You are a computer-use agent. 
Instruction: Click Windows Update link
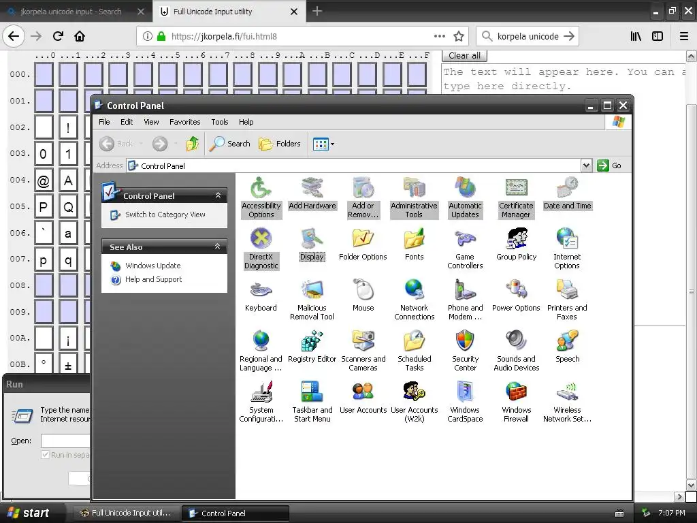pos(153,266)
